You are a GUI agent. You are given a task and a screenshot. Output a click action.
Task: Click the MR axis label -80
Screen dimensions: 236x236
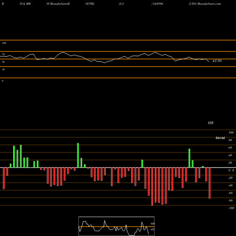tap(230, 201)
